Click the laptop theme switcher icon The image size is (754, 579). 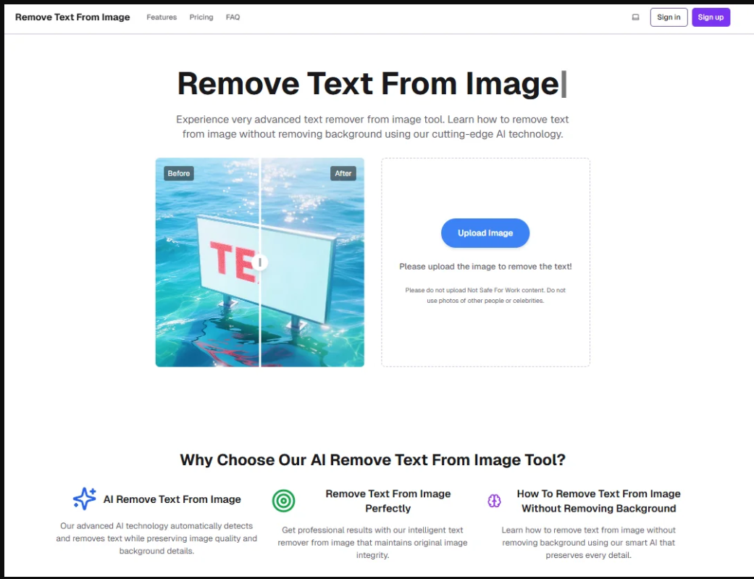tap(635, 17)
